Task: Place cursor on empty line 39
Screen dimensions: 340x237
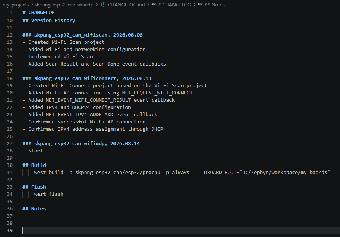Action: [x=181, y=230]
